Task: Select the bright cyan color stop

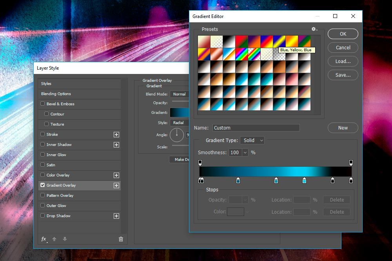Action: click(x=304, y=180)
